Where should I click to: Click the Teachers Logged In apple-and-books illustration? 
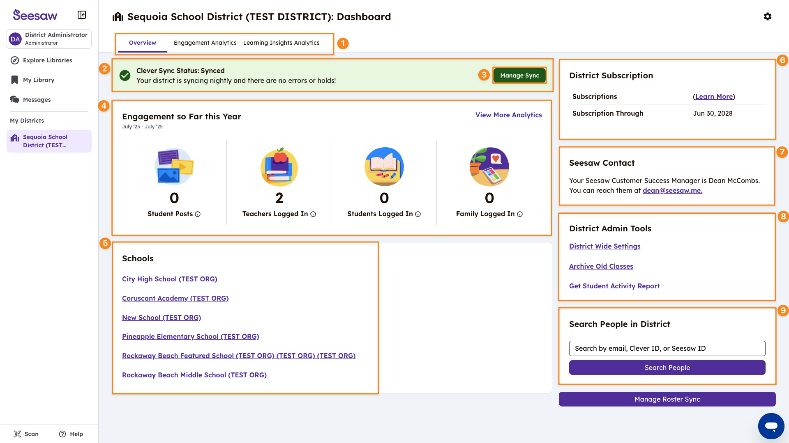pos(279,167)
